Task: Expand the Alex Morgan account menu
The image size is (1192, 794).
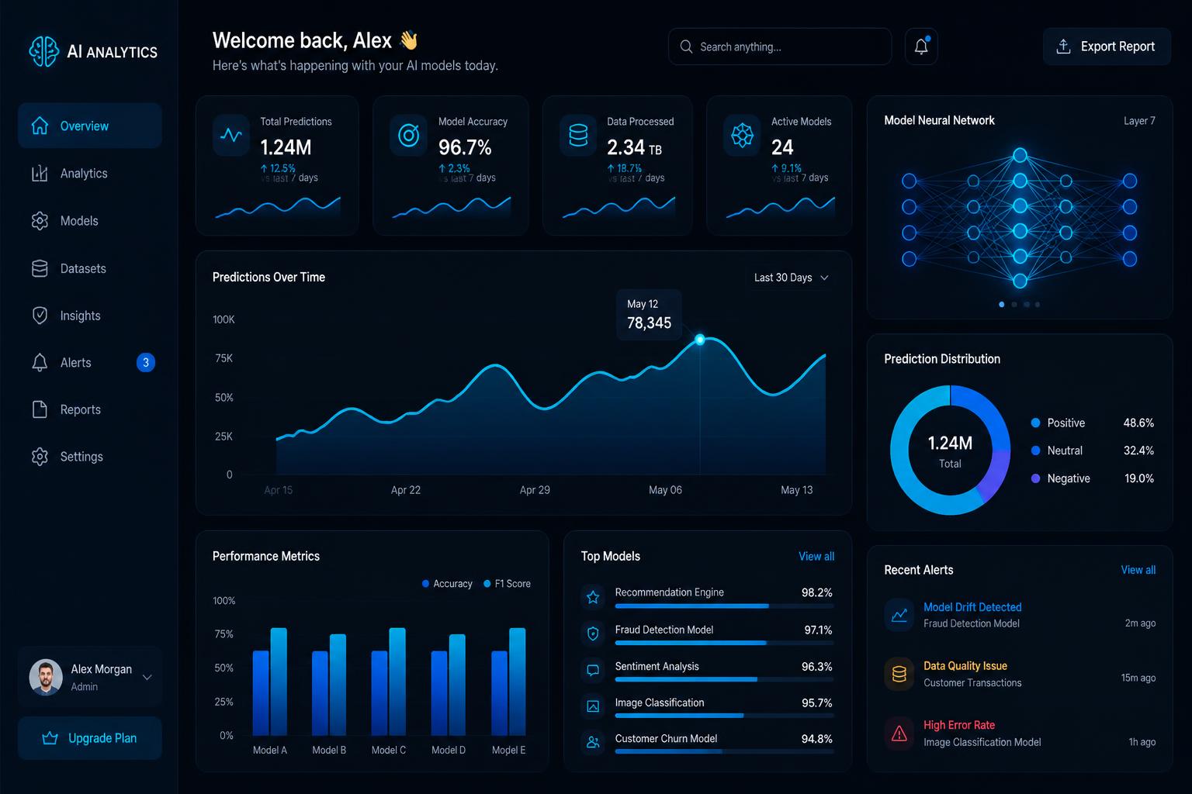Action: [x=147, y=677]
